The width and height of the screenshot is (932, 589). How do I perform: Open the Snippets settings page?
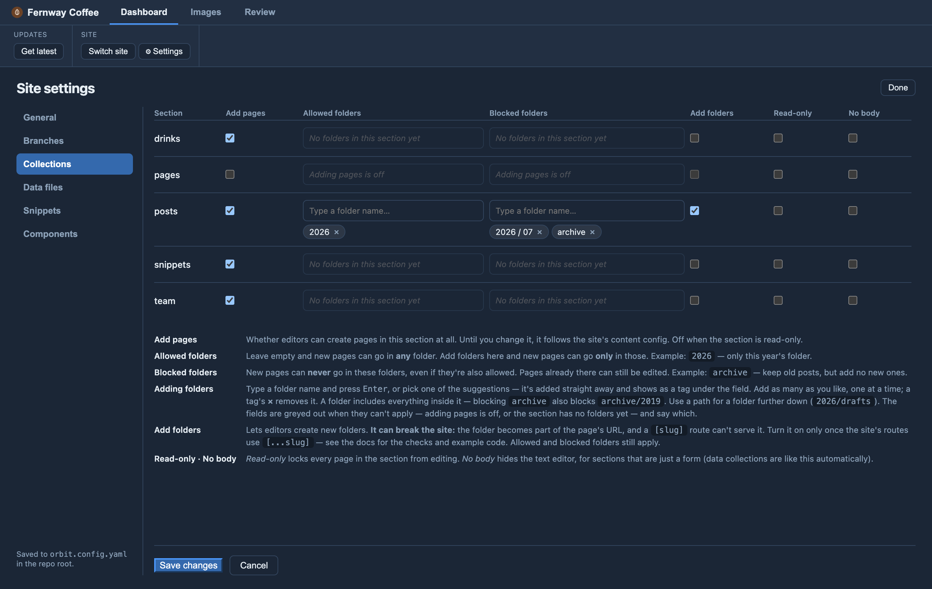74,211
